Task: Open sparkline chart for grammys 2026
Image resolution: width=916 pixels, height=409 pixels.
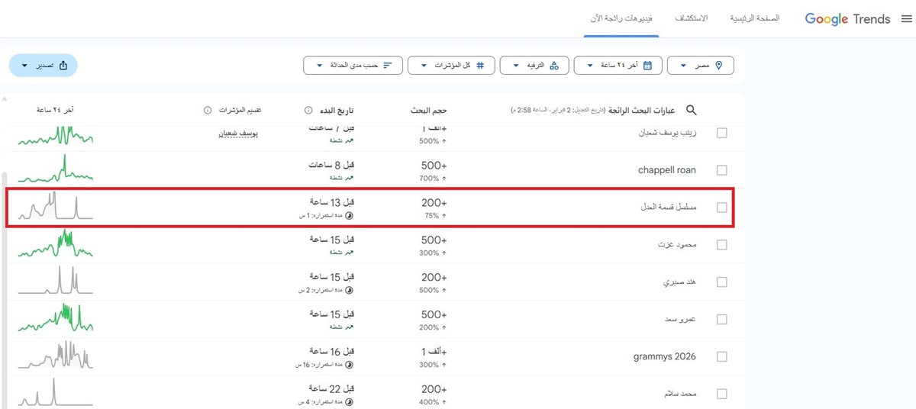Action: [55, 355]
